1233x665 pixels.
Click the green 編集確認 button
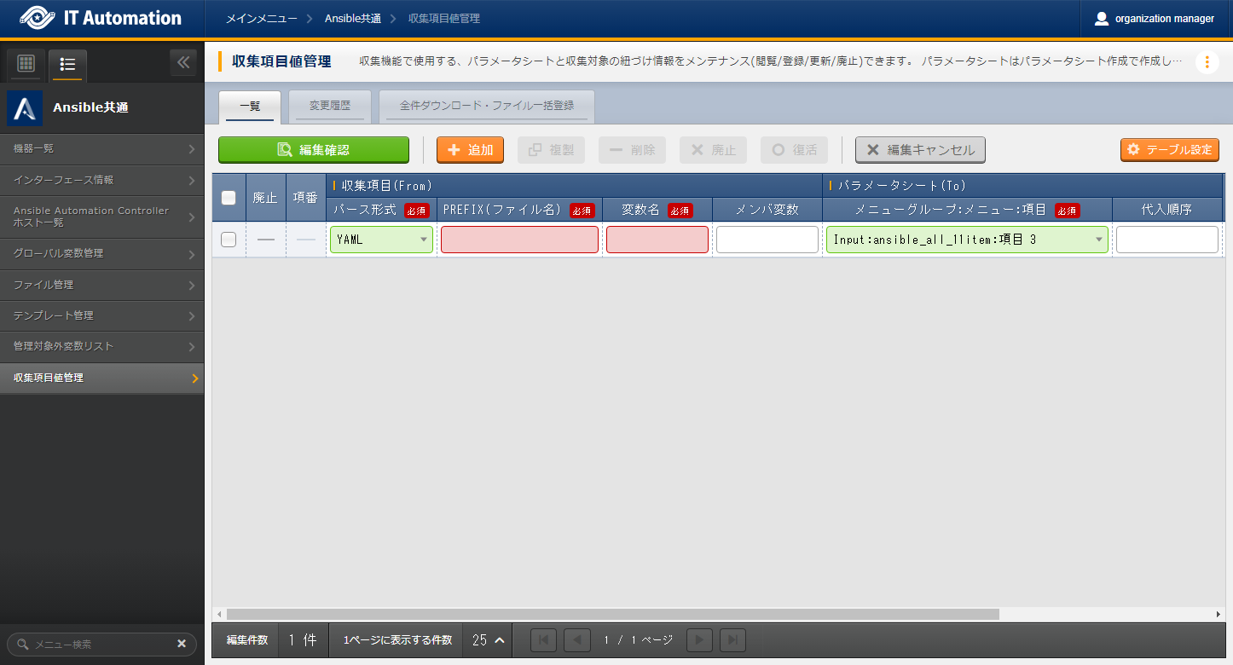pos(313,150)
